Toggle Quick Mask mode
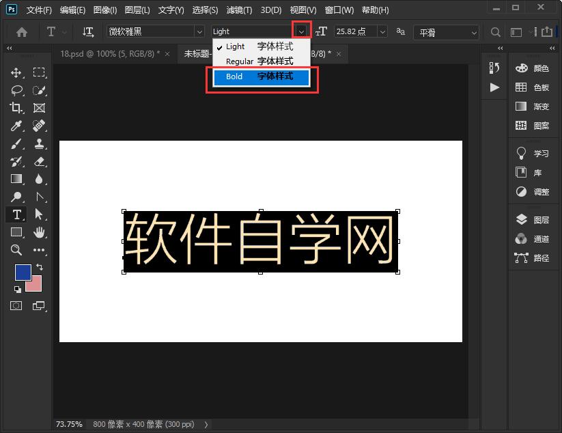Image resolution: width=562 pixels, height=433 pixels. [16, 306]
